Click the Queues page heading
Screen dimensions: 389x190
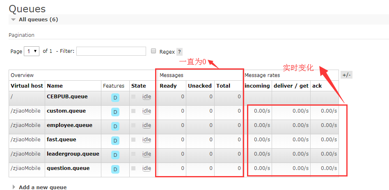[x=27, y=9]
